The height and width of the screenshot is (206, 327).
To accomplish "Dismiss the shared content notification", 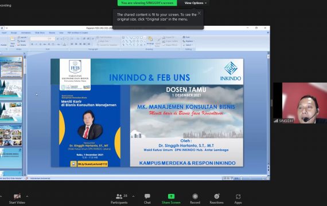I will click(x=200, y=13).
